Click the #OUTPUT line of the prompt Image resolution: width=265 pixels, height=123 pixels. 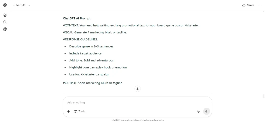93,83
